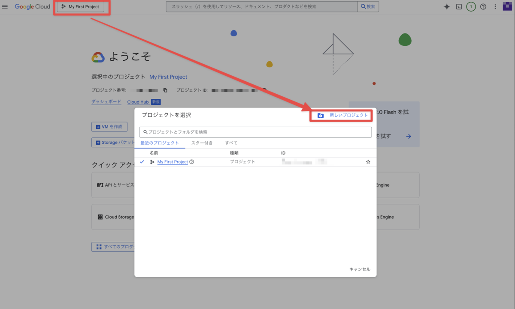Open the My First Project selector
Image resolution: width=515 pixels, height=309 pixels.
pyautogui.click(x=80, y=7)
